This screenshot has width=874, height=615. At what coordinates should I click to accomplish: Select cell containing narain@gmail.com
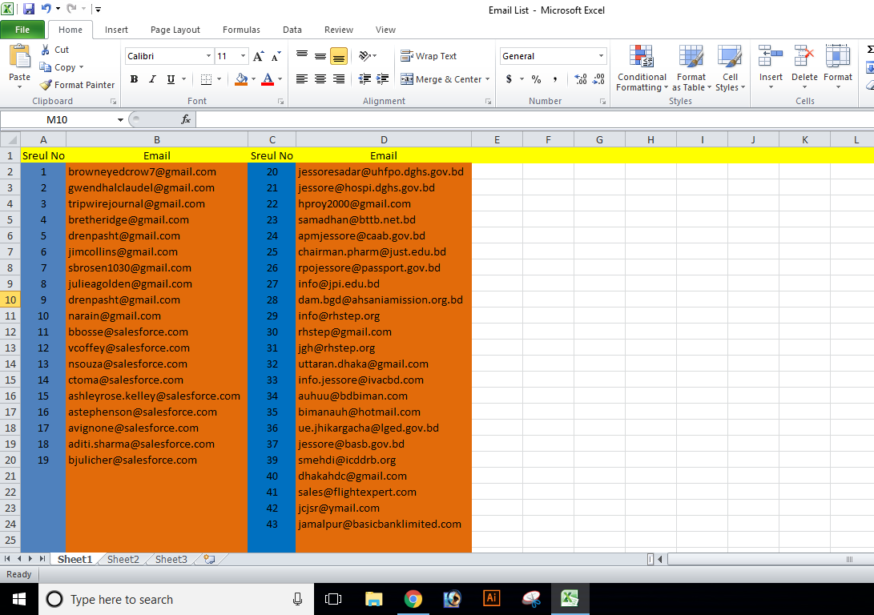115,316
